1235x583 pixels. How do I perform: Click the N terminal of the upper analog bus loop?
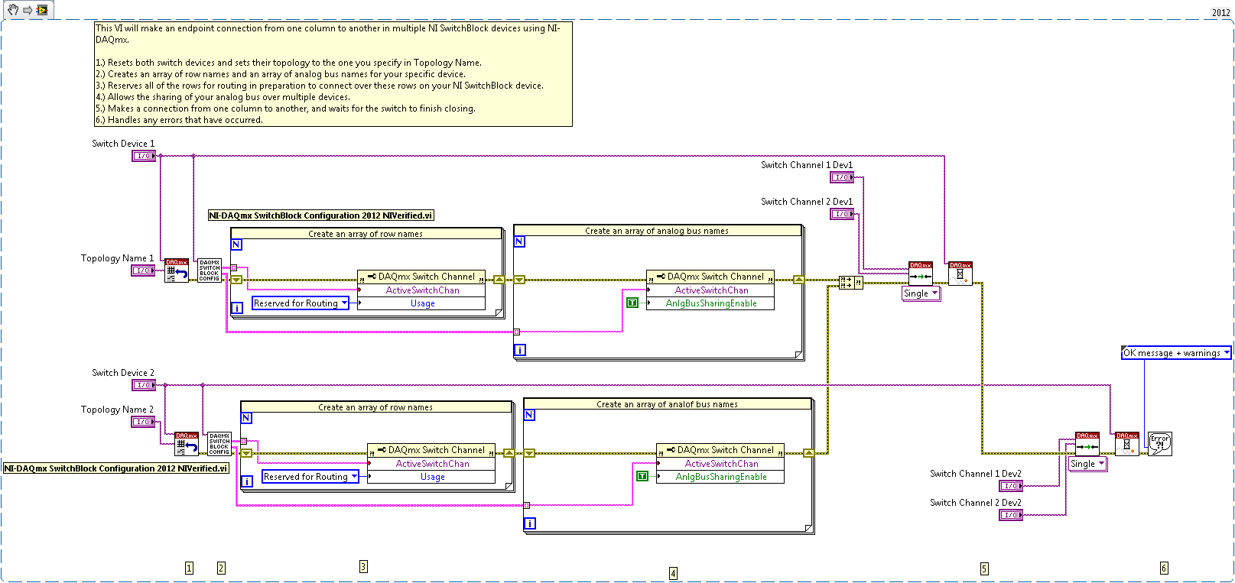point(519,241)
